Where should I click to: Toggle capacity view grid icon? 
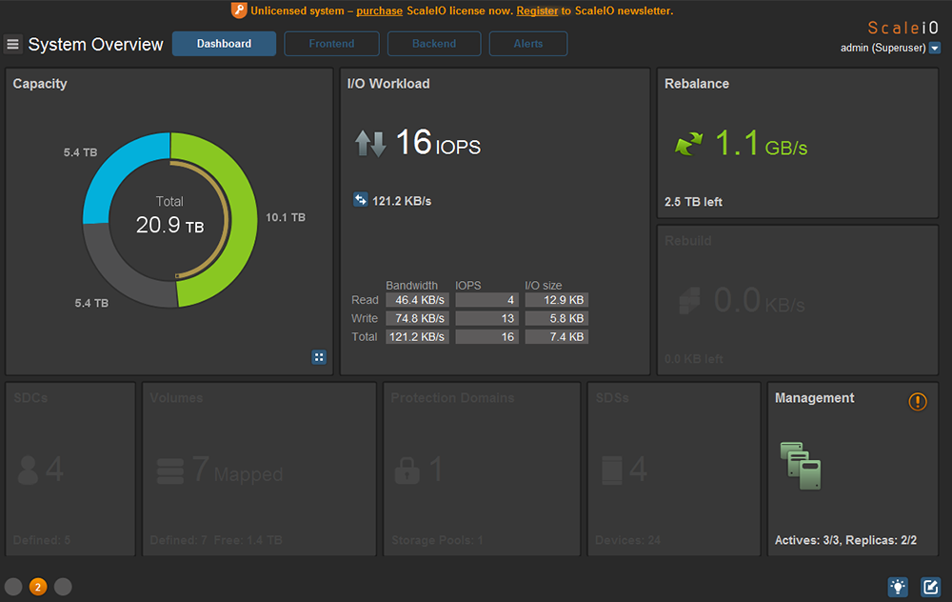coord(319,357)
